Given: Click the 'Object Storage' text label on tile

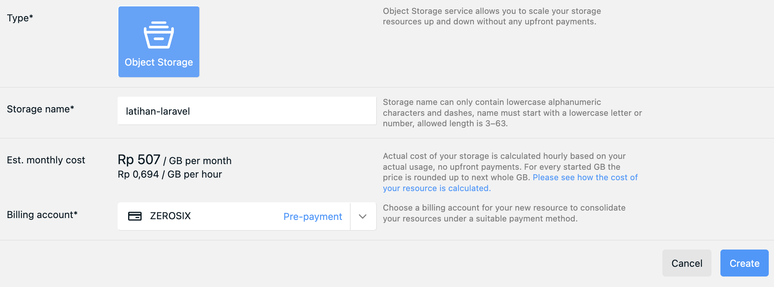Looking at the screenshot, I should tap(159, 62).
